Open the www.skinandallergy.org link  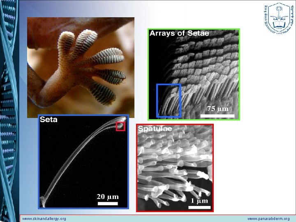[x=44, y=219]
